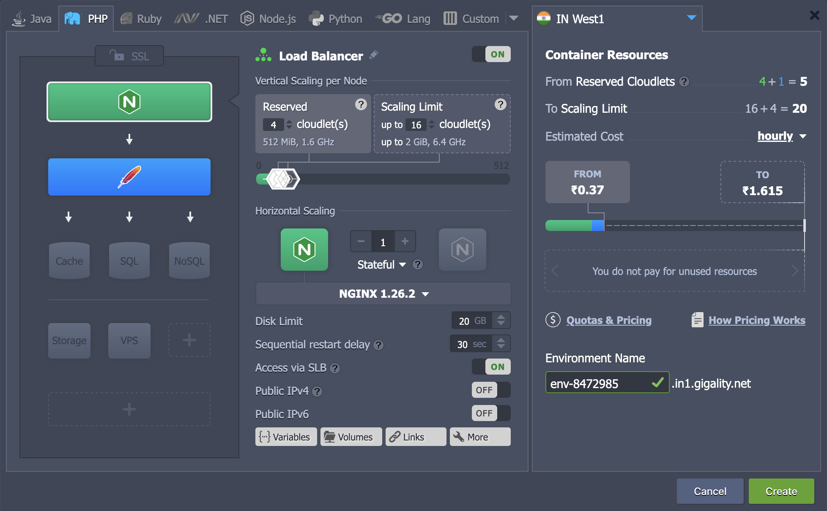This screenshot has width=827, height=511.
Task: Click the wide bottom plus placeholder
Action: pos(129,409)
